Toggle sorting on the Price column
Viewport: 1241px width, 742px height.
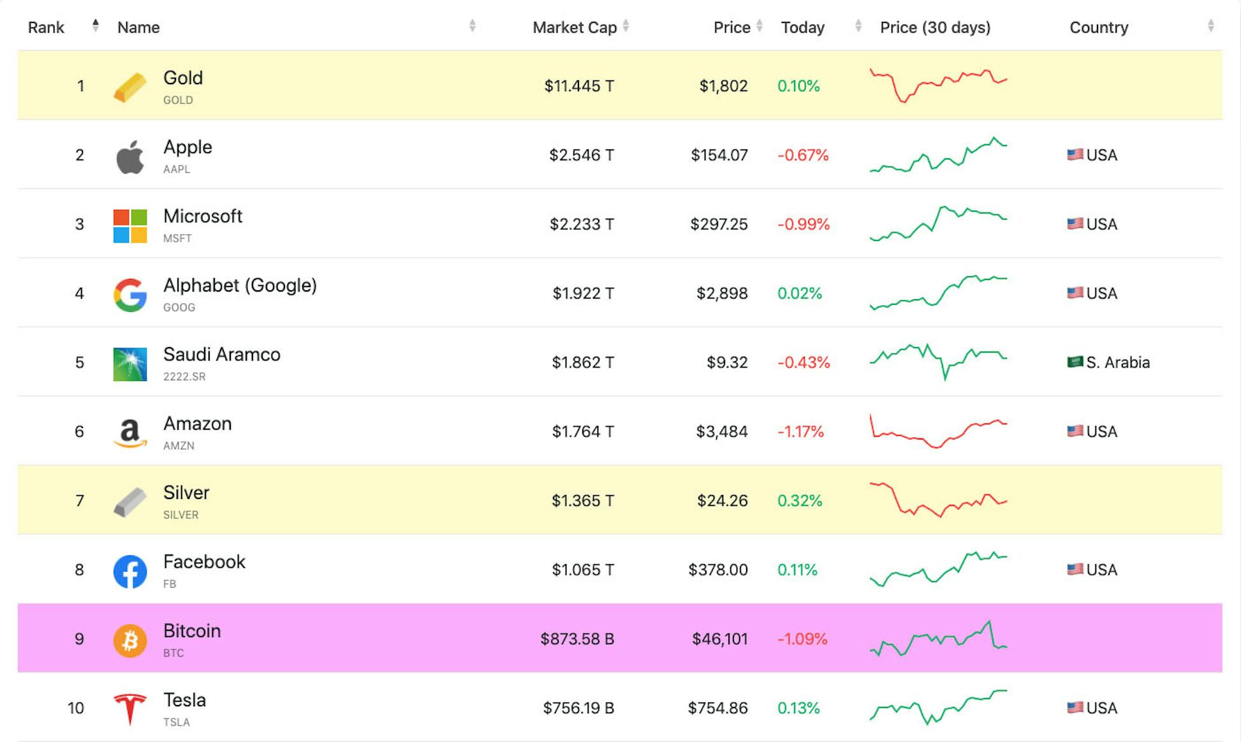(x=760, y=27)
